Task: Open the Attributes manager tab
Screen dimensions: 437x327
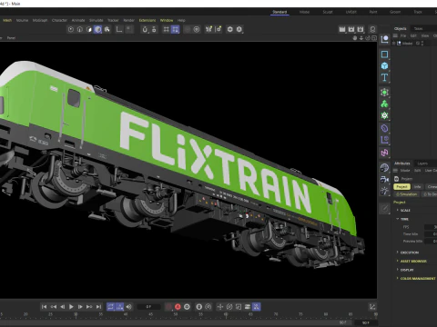Action: tap(402, 163)
